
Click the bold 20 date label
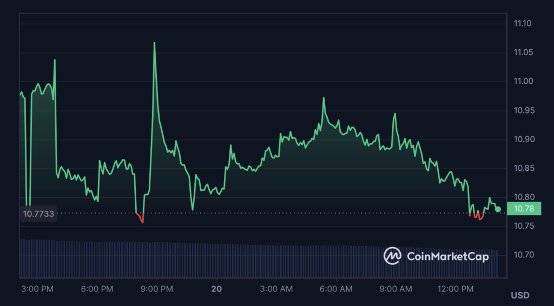tap(216, 289)
